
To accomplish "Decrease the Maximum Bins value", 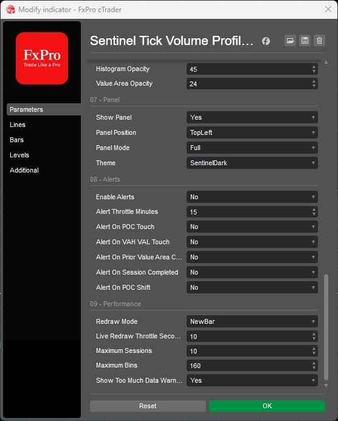I will click(x=314, y=368).
